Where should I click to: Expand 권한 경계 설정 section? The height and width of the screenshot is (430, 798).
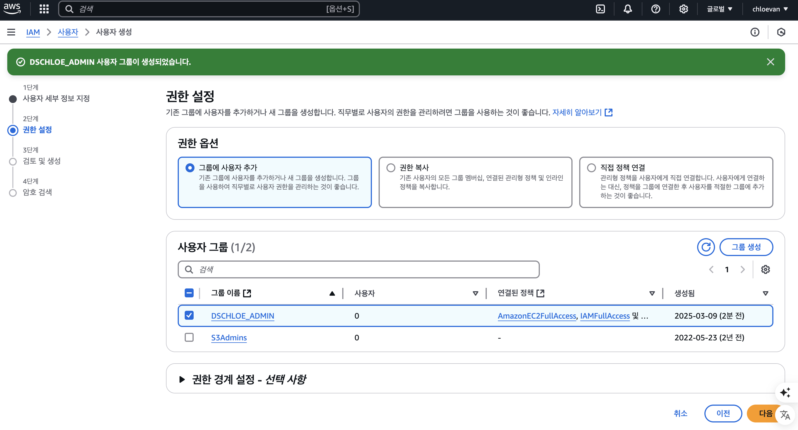182,379
